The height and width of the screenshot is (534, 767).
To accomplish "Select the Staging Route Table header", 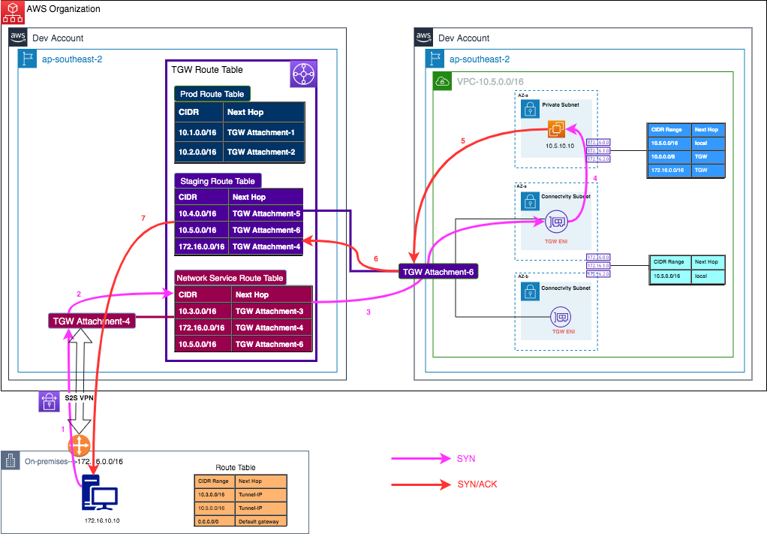I will [216, 180].
